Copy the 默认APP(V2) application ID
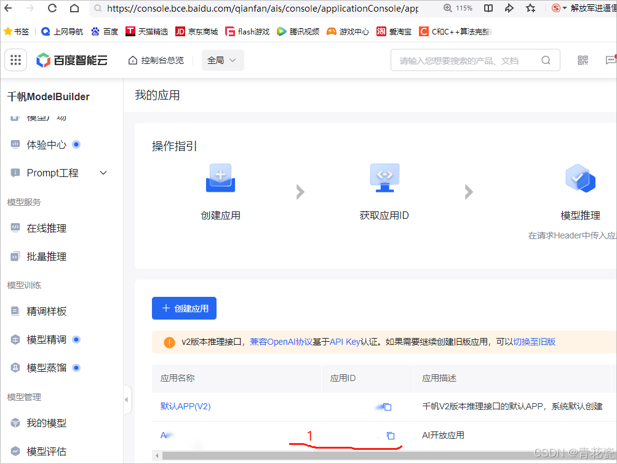Image resolution: width=617 pixels, height=464 pixels. [x=387, y=407]
